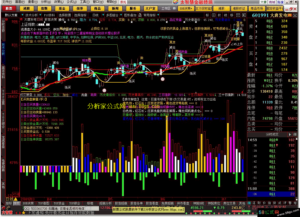300x217 pixels.
Task: Click the 大智慧 logo in status bar
Action: (7, 213)
